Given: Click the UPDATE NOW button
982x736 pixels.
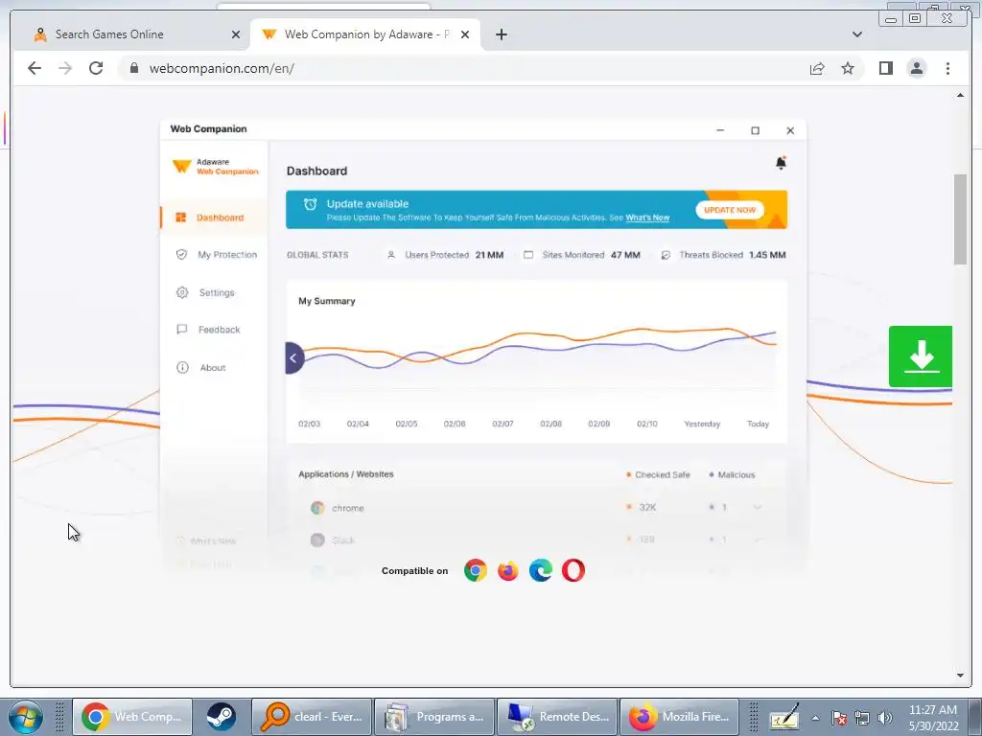Looking at the screenshot, I should pos(730,210).
